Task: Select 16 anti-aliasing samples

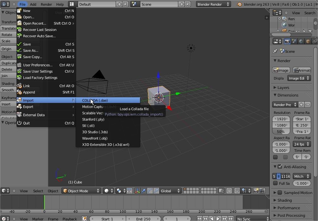Action: (288, 176)
